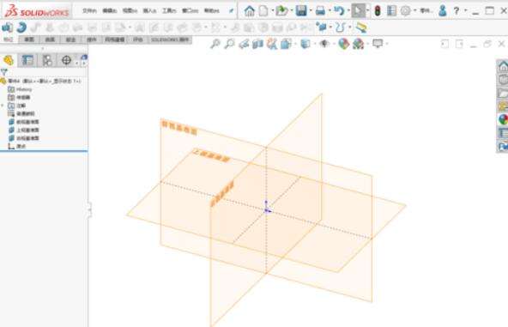
Task: Open a file with the Open folder icon
Action: [x=281, y=11]
